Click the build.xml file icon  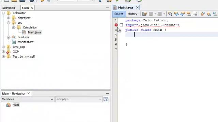click(14, 37)
